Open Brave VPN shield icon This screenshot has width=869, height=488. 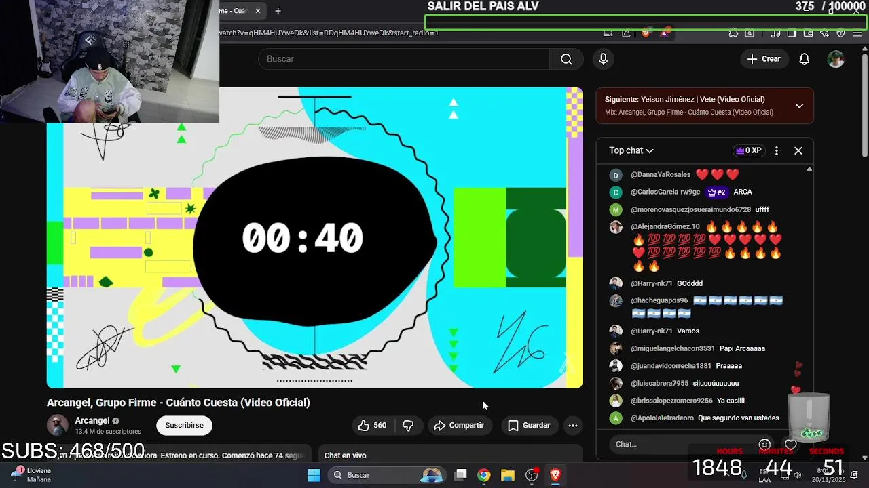point(840,33)
